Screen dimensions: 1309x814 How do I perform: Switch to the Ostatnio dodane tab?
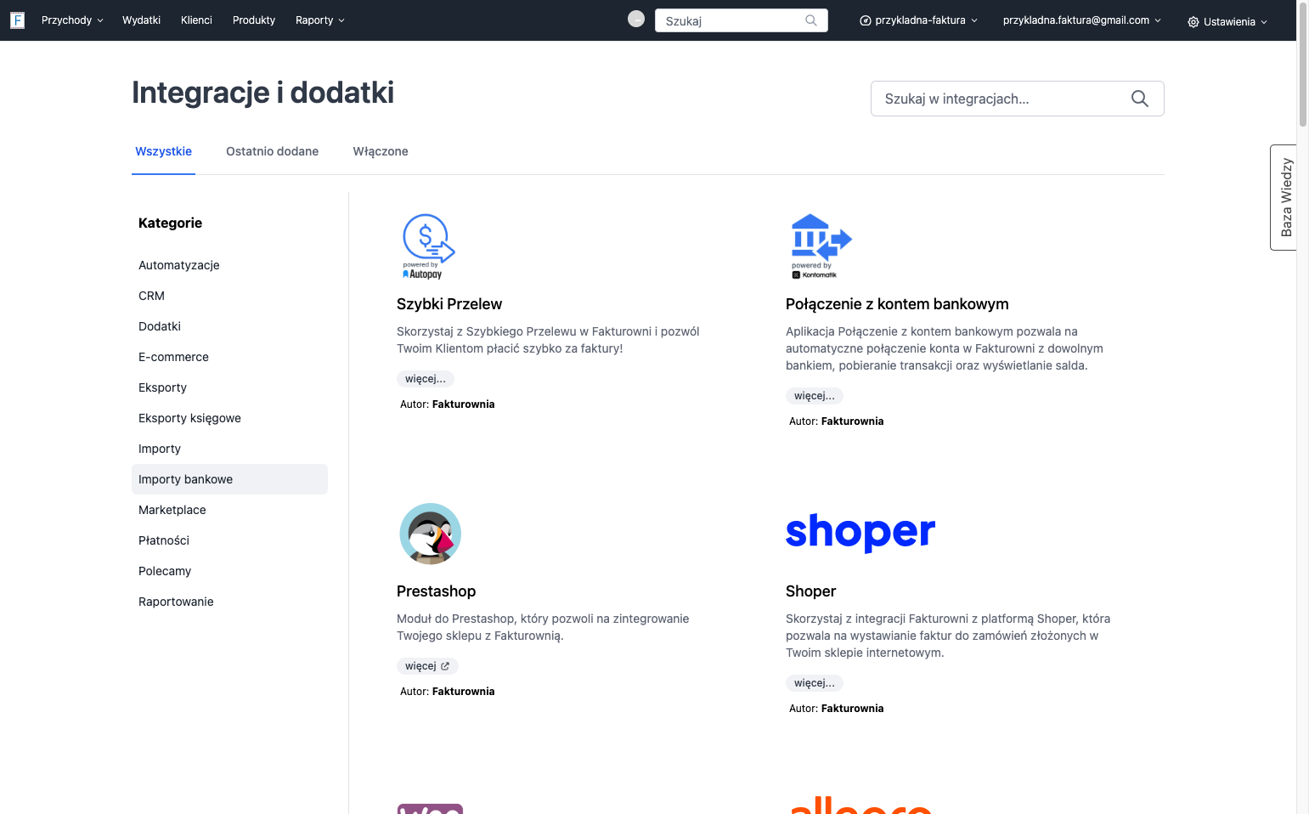click(x=273, y=151)
